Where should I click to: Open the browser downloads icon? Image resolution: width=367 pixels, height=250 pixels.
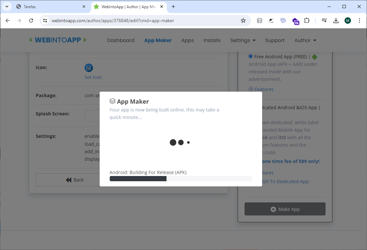[x=336, y=21]
